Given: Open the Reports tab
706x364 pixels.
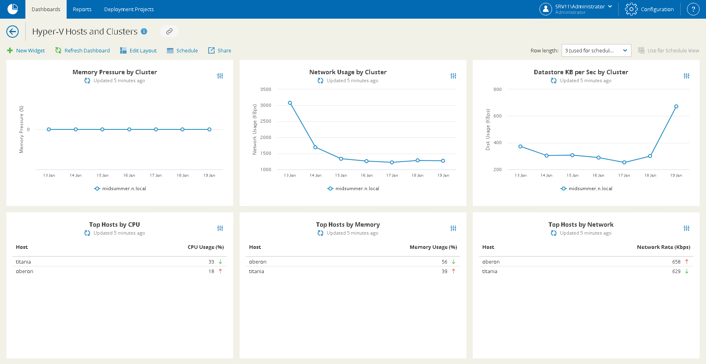Looking at the screenshot, I should tap(82, 9).
